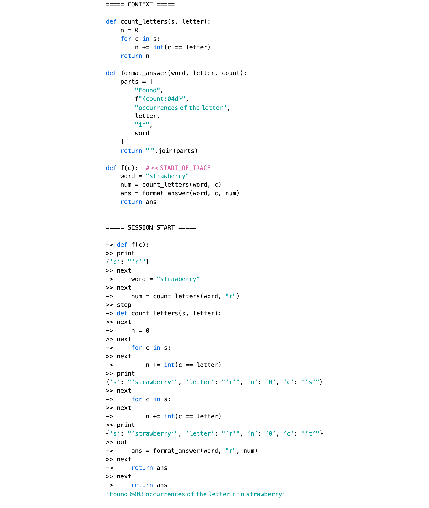Click the '-> def f(c):' trace line
Screen dimensions: 429x508
[x=127, y=245]
